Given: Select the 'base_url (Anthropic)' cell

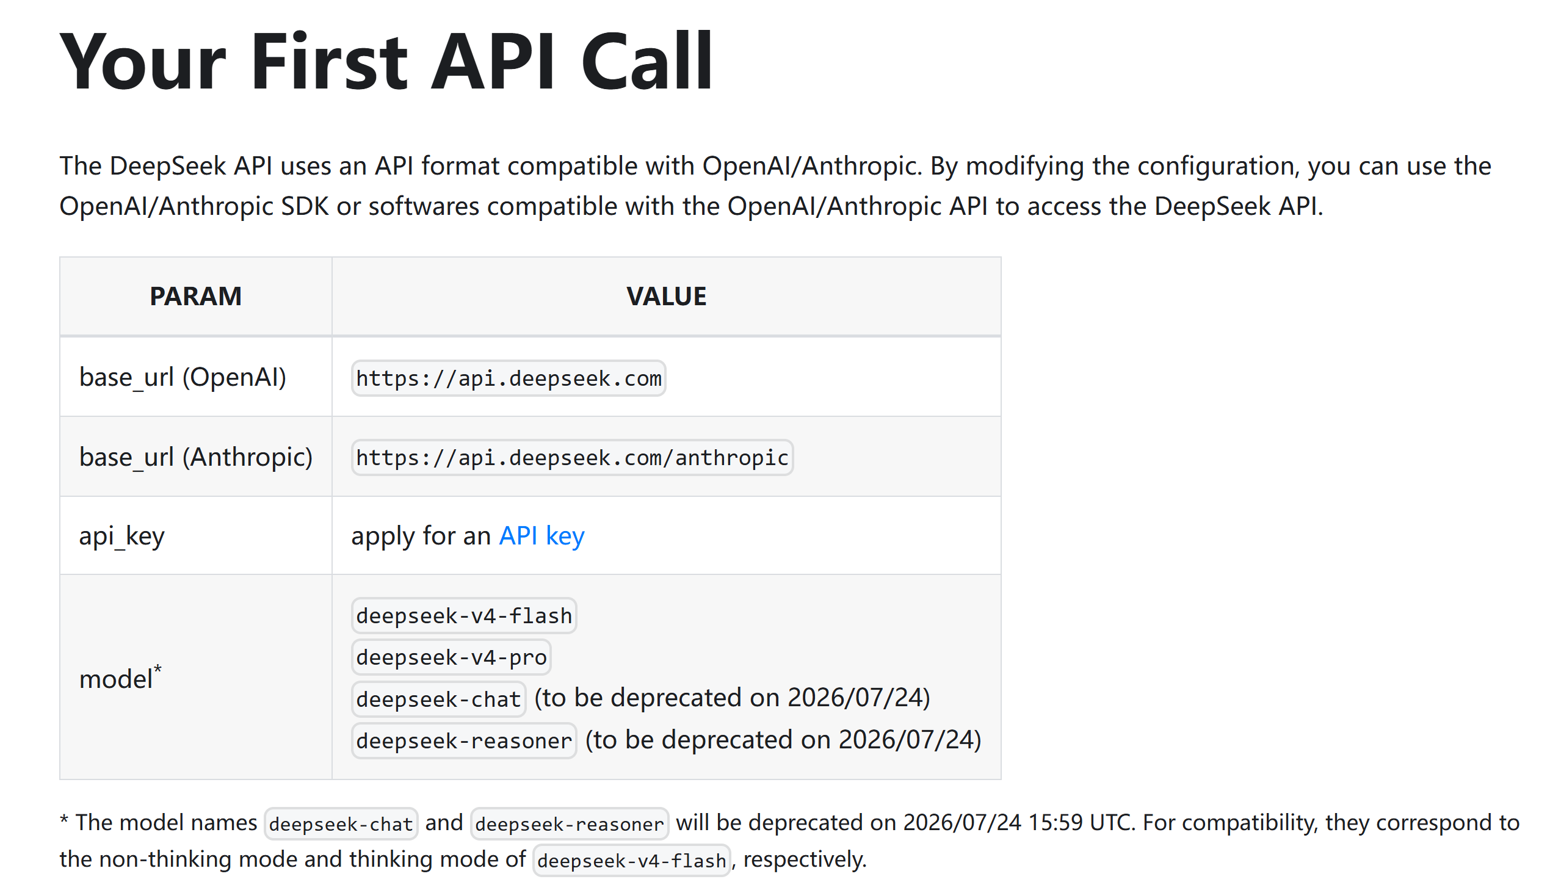Looking at the screenshot, I should [196, 457].
